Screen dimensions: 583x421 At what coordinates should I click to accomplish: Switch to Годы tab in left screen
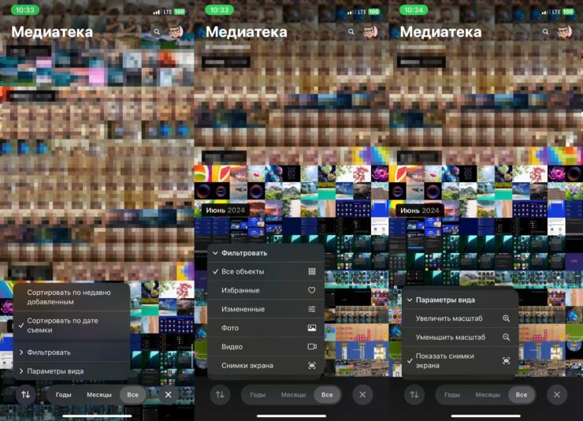[x=64, y=395]
